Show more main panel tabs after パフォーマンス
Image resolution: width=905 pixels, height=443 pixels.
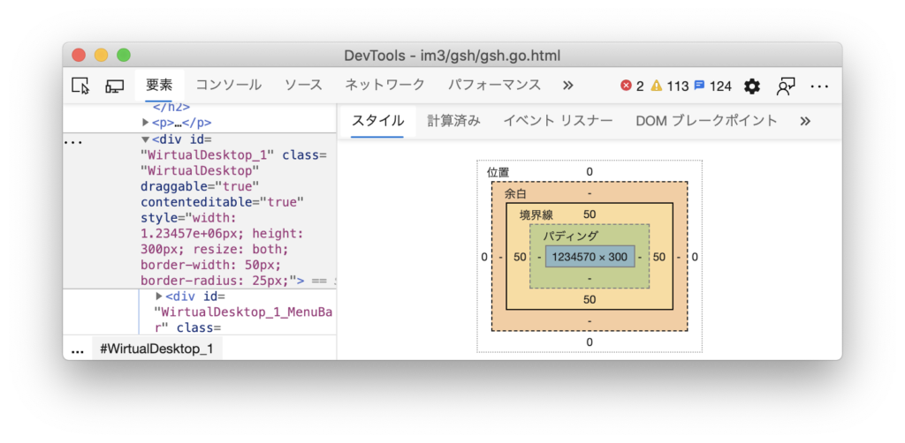(568, 86)
